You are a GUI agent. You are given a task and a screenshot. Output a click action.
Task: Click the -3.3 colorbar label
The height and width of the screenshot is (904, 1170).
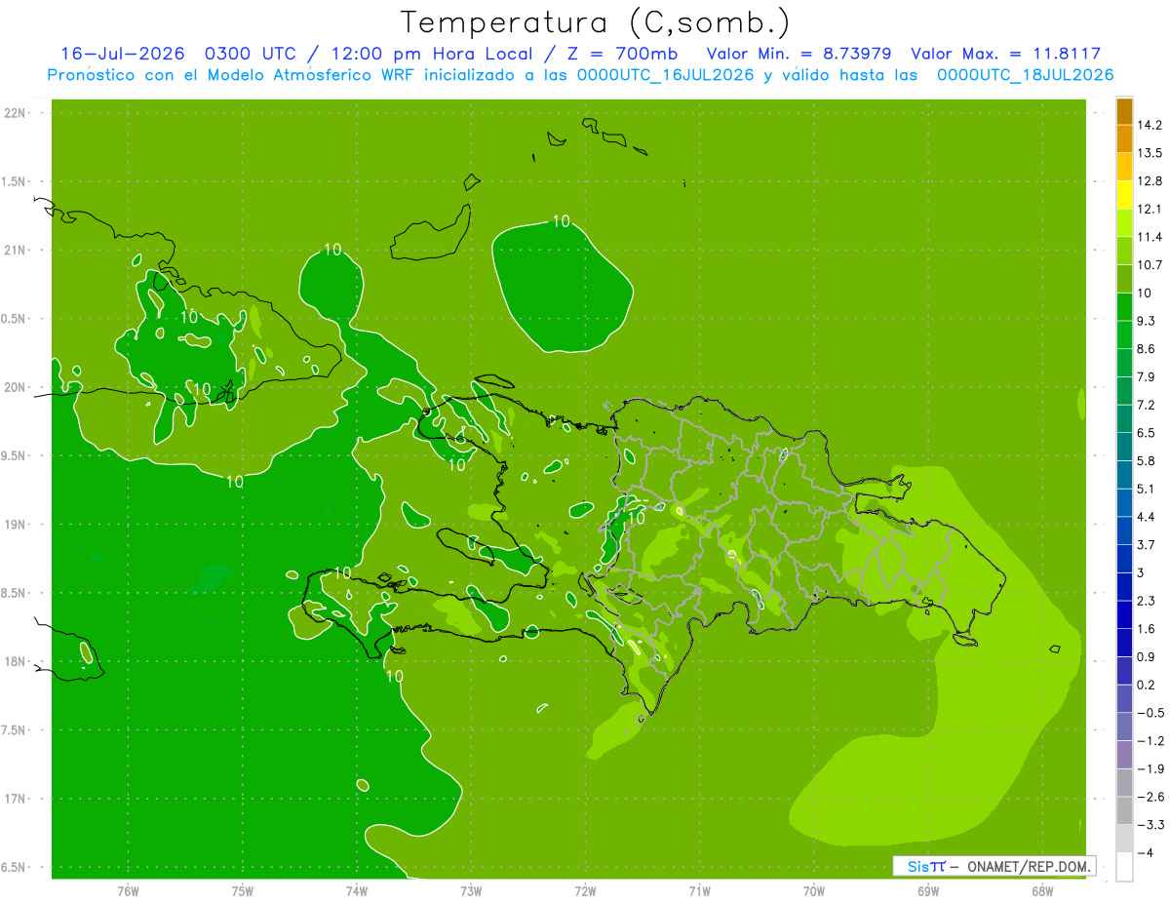pyautogui.click(x=1151, y=825)
